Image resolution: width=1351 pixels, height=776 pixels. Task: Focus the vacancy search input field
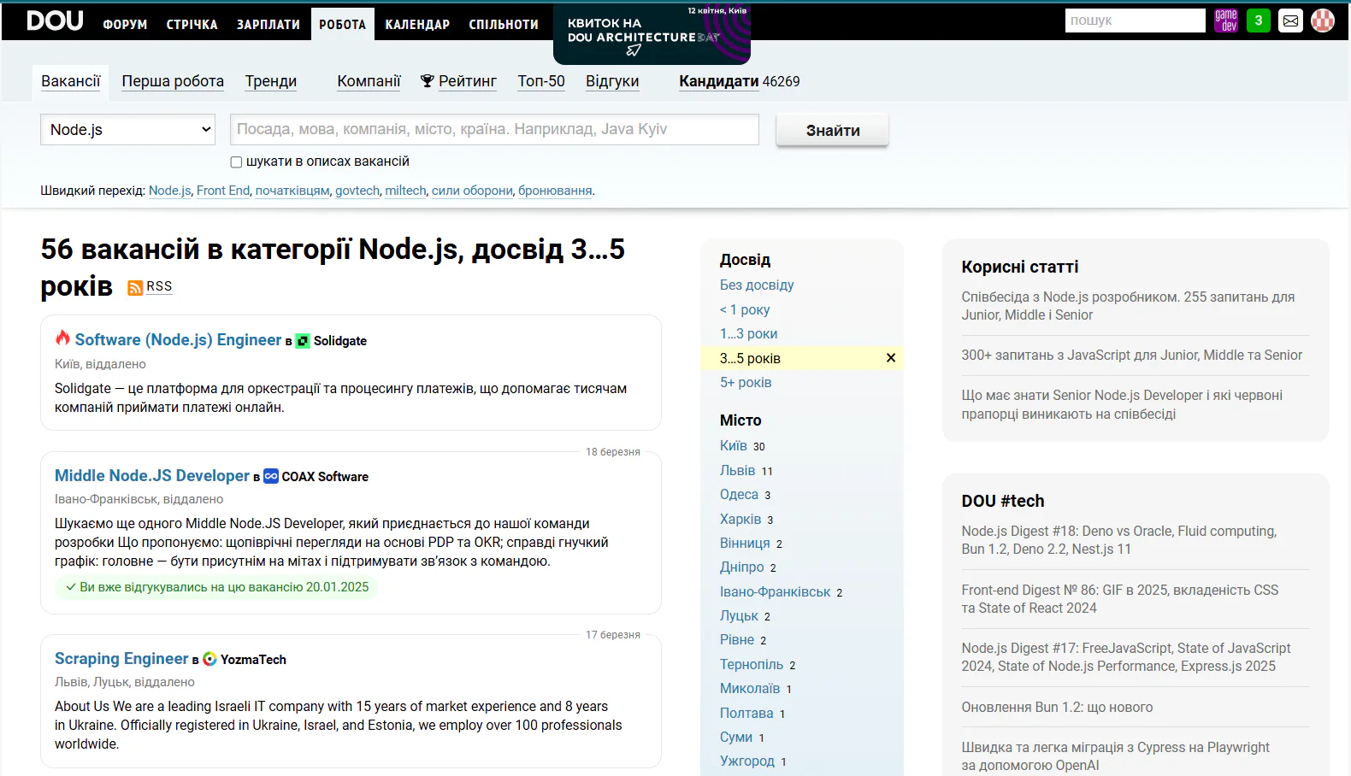click(x=494, y=130)
